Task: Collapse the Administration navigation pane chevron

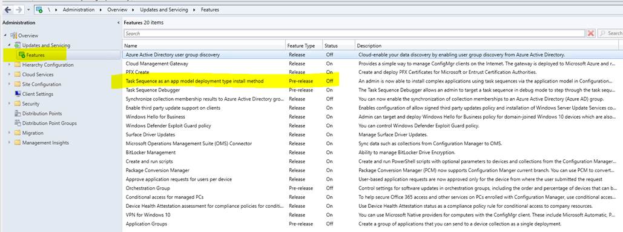Action: [x=119, y=23]
